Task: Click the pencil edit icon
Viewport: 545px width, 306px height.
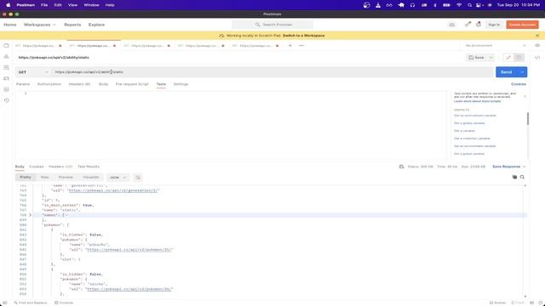Action: coord(508,58)
